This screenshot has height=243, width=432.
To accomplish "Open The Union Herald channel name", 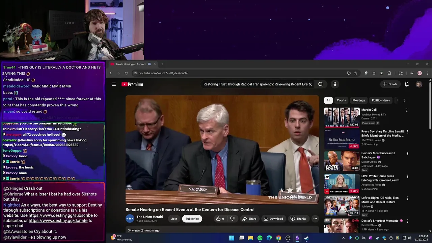I will pyautogui.click(x=150, y=217).
